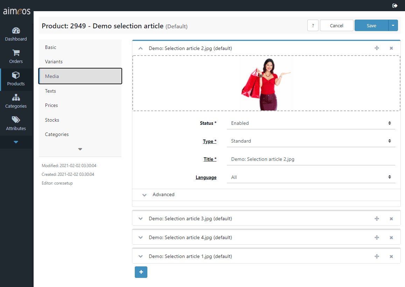
Task: Delete the Selection article 1.jpg entry
Action: point(391,257)
